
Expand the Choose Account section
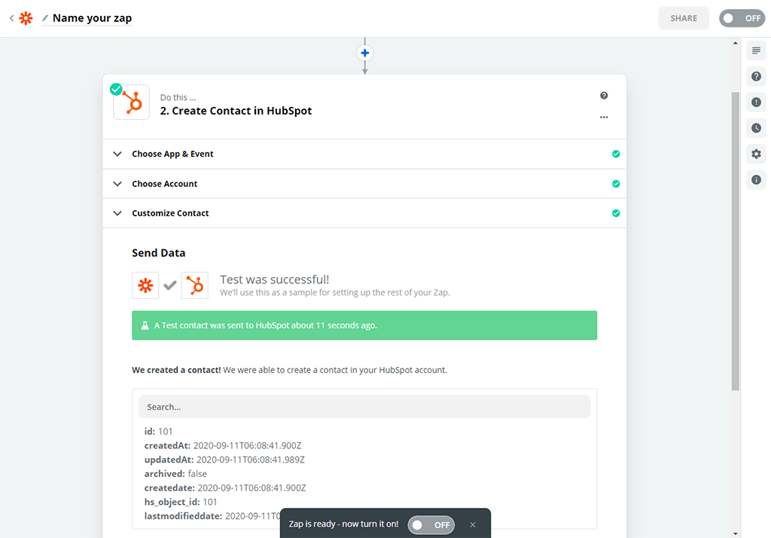164,184
